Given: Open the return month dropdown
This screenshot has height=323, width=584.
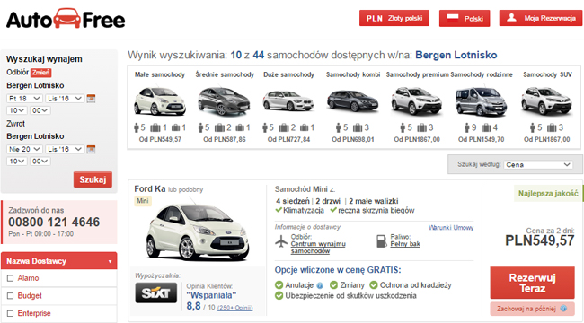Looking at the screenshot, I should tap(65, 149).
